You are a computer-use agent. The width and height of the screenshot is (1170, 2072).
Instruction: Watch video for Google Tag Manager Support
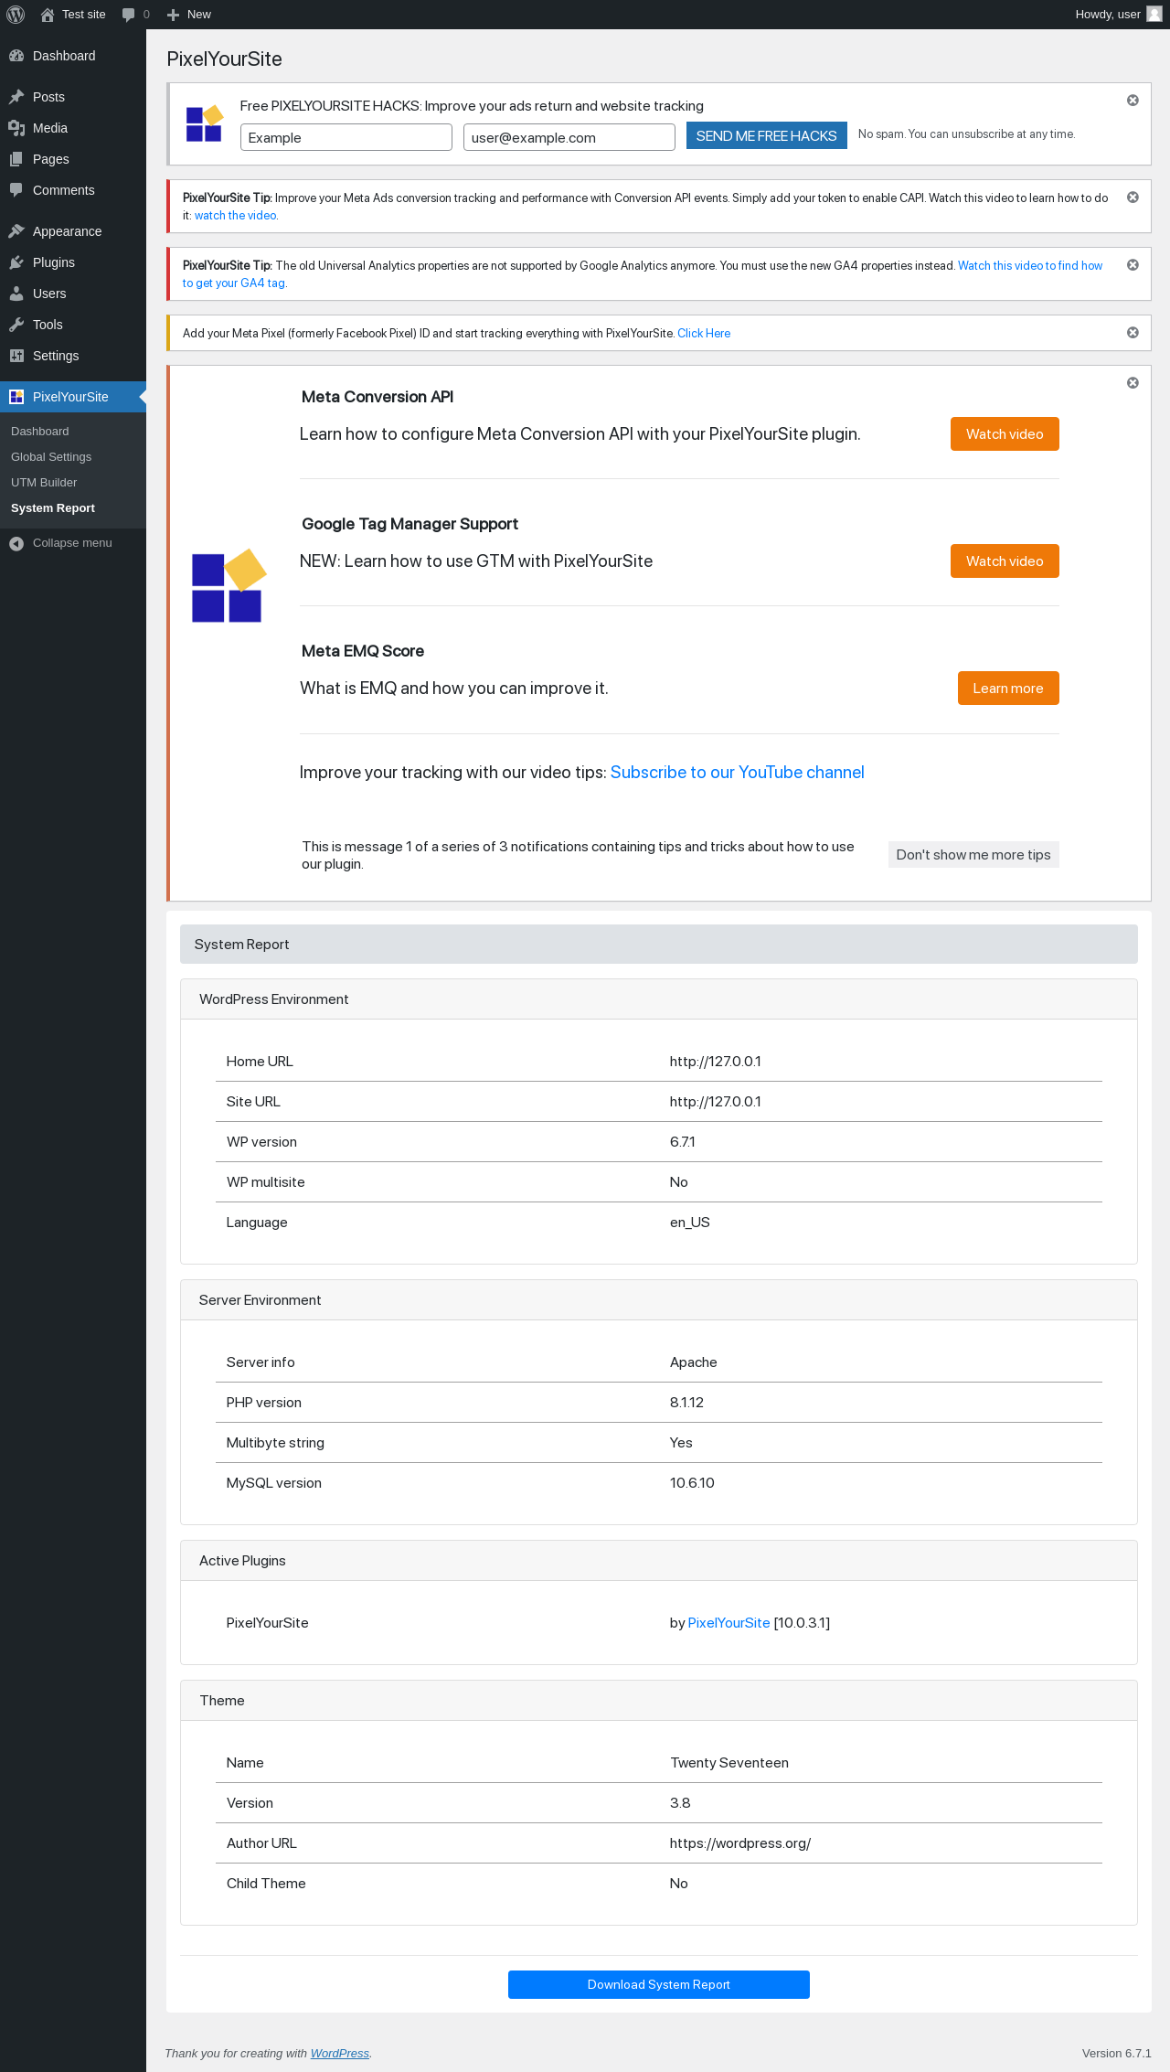pos(1005,561)
